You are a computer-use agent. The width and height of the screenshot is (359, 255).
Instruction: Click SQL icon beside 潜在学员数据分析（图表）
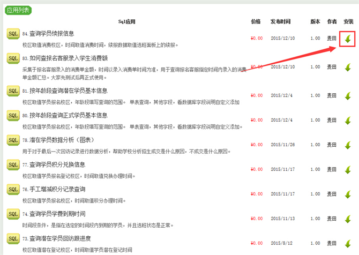(x=13, y=140)
